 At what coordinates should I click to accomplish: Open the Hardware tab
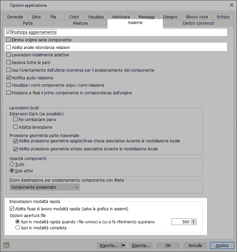[x=121, y=17]
